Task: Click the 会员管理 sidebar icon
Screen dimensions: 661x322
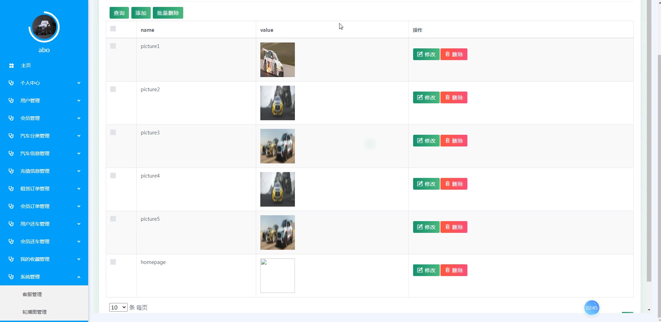Action: click(11, 118)
